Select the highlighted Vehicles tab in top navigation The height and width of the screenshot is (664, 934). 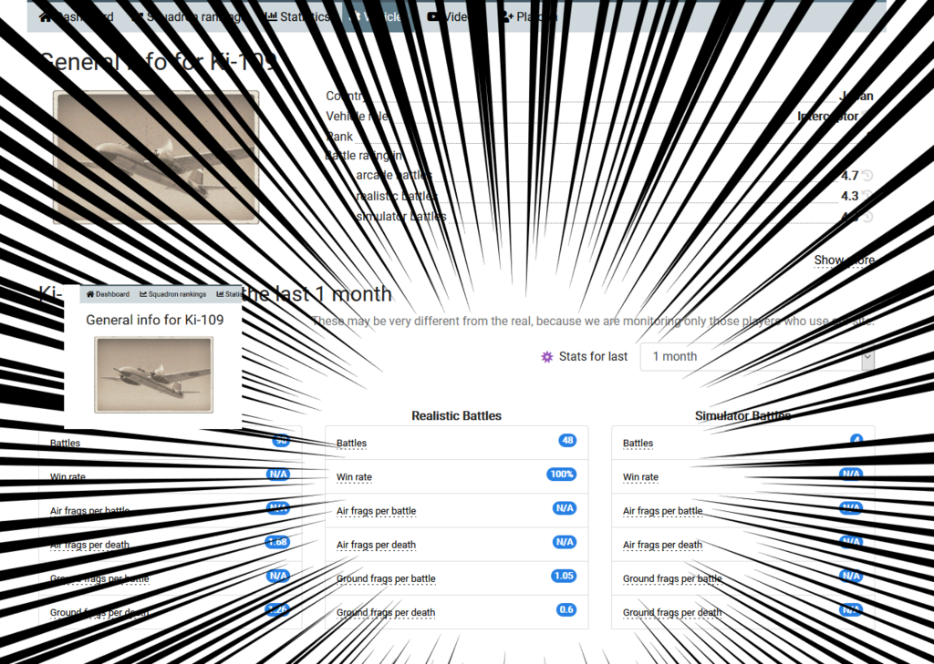pyautogui.click(x=377, y=16)
